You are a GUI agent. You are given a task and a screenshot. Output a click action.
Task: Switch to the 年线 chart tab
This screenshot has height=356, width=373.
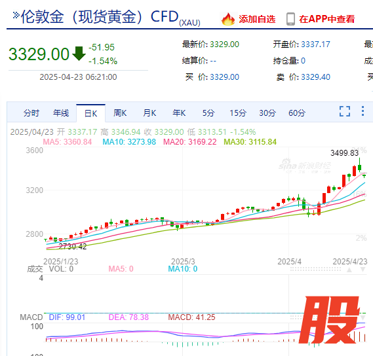click(x=61, y=113)
